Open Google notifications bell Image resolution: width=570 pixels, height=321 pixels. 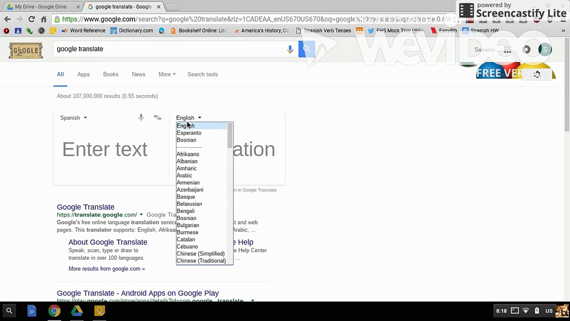click(527, 49)
